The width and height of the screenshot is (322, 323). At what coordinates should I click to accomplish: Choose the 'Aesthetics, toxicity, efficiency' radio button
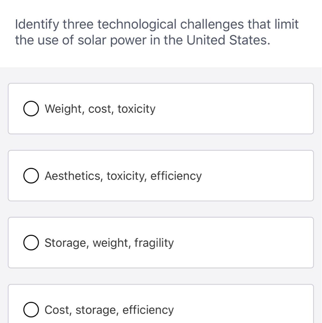tap(30, 176)
